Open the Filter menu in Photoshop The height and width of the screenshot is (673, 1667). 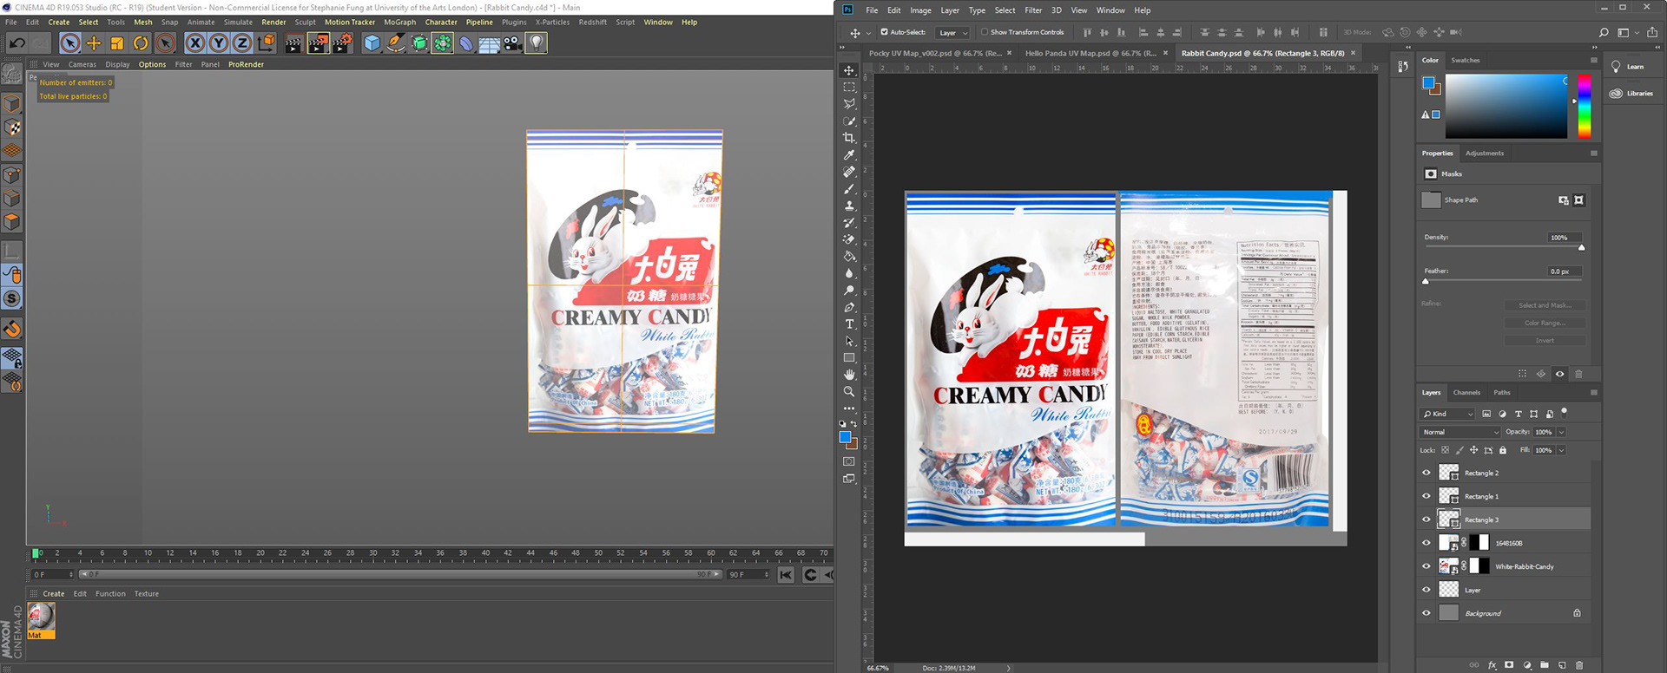(x=1033, y=10)
